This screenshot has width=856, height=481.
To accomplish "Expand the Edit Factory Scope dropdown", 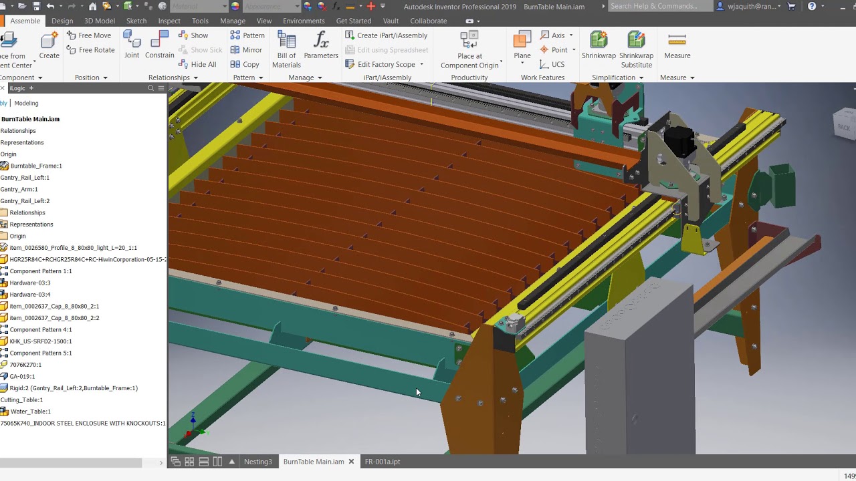I will tap(421, 65).
